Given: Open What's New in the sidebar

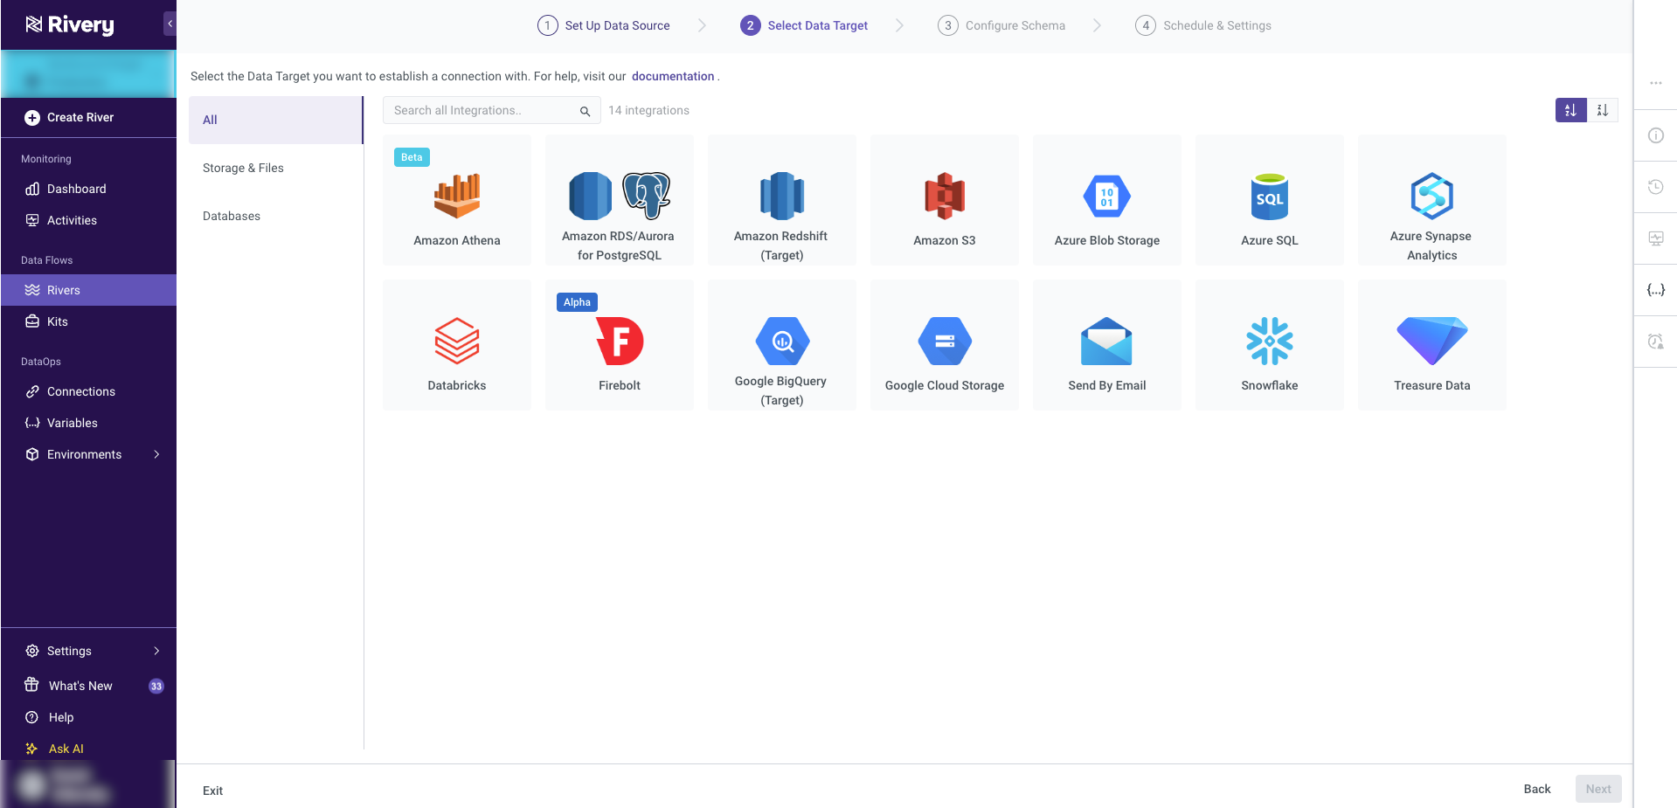Looking at the screenshot, I should coord(80,686).
